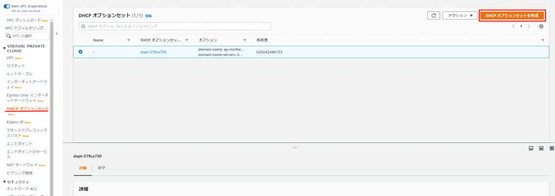Click DHCP オプションセットを作成 button
The height and width of the screenshot is (196, 555).
click(x=512, y=16)
